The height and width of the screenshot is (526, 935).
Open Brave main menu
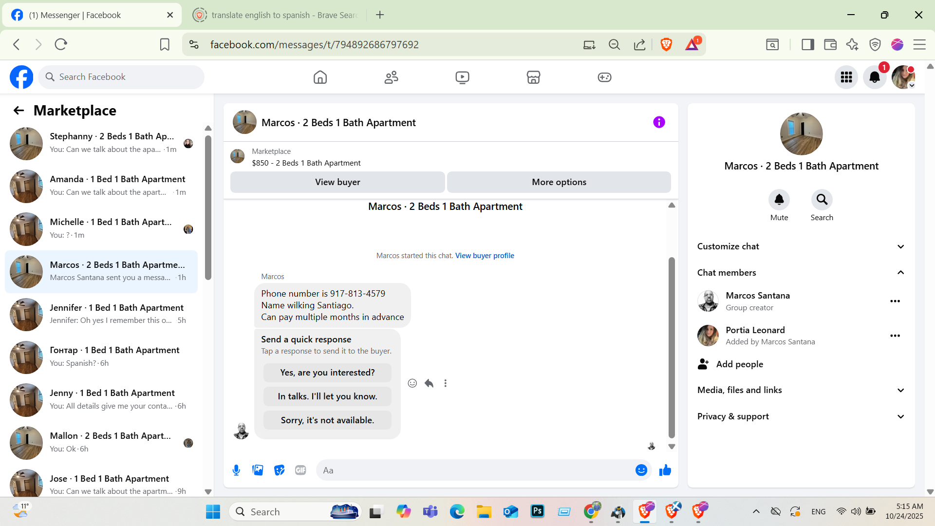pos(919,45)
